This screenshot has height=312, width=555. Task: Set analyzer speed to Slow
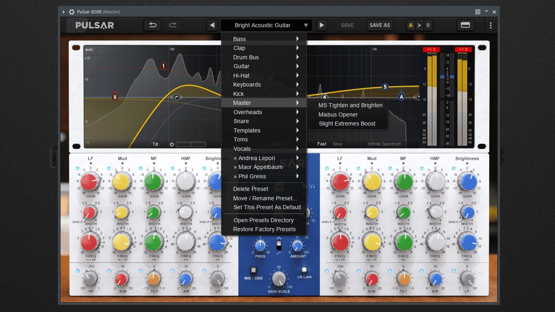[x=337, y=144]
